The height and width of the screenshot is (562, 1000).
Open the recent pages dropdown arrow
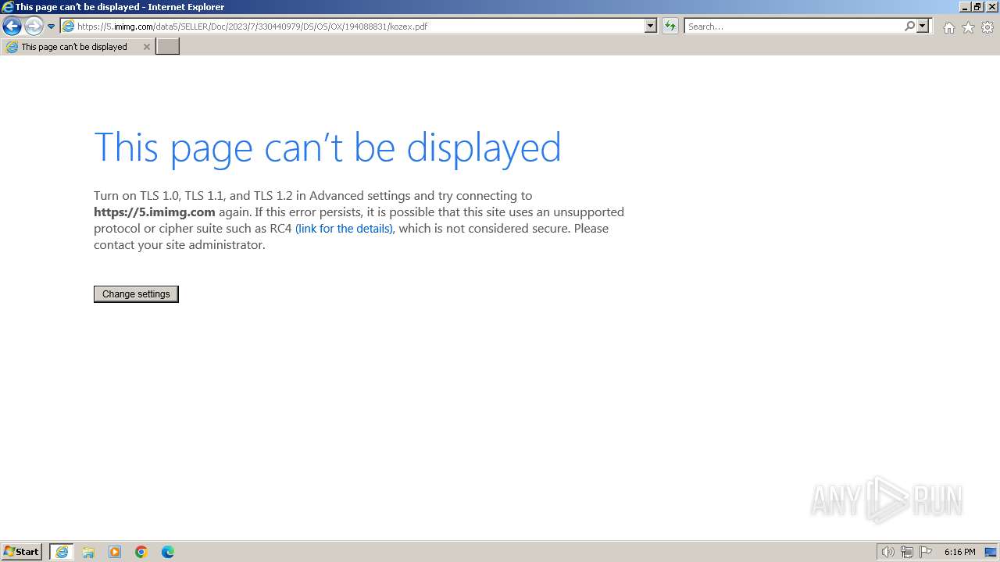coord(52,27)
